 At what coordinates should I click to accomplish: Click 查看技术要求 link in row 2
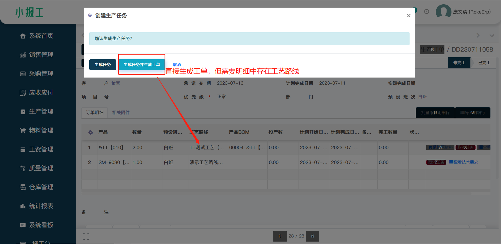[x=464, y=162]
